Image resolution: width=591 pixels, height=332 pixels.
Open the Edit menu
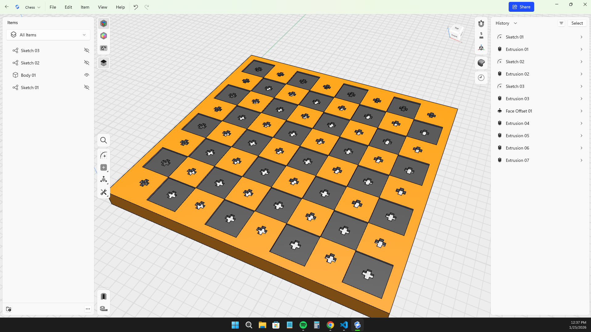point(68,7)
